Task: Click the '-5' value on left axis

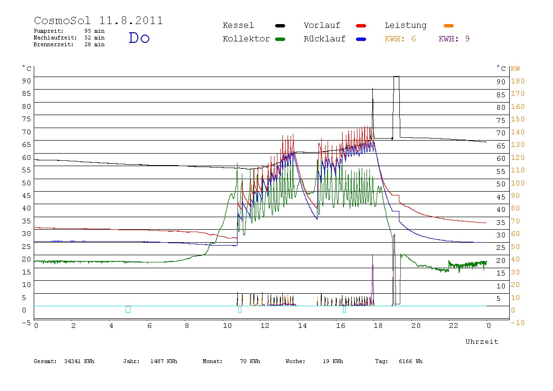Action: pos(26,323)
